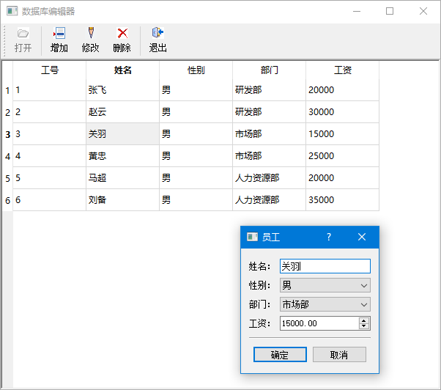Close the 员工 dialog with its X

[x=362, y=237]
